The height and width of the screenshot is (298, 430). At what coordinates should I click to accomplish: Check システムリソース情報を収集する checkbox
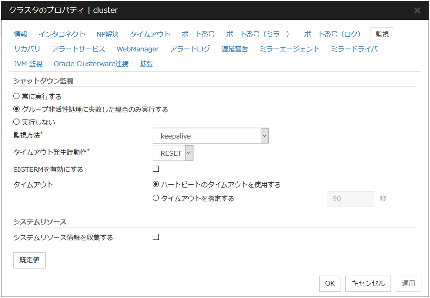(x=156, y=237)
